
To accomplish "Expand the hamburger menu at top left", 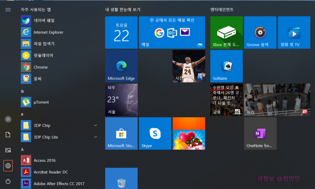I will click(x=8, y=10).
